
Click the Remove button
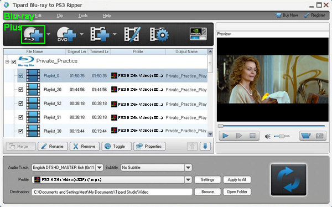pyautogui.click(x=85, y=147)
